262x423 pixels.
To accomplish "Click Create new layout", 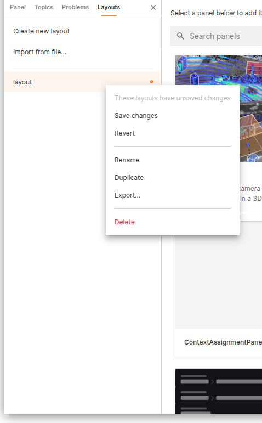I will [x=41, y=31].
